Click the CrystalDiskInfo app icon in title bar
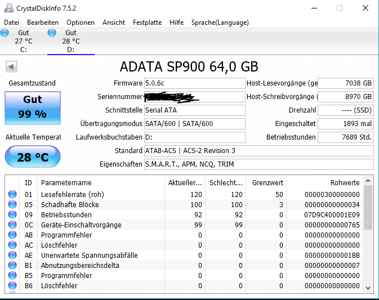The height and width of the screenshot is (300, 379). tap(9, 8)
